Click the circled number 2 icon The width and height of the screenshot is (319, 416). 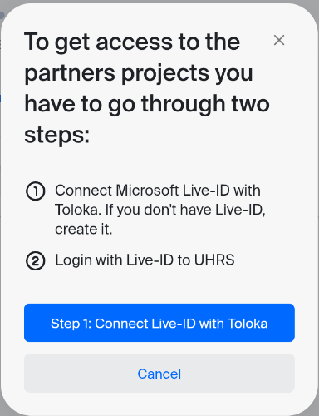(x=36, y=260)
